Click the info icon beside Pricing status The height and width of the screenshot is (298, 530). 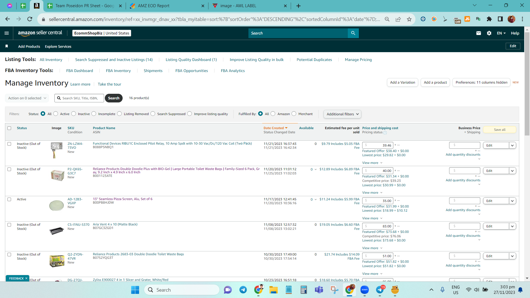385,133
